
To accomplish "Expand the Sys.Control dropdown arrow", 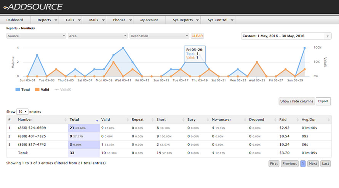I will [232, 20].
